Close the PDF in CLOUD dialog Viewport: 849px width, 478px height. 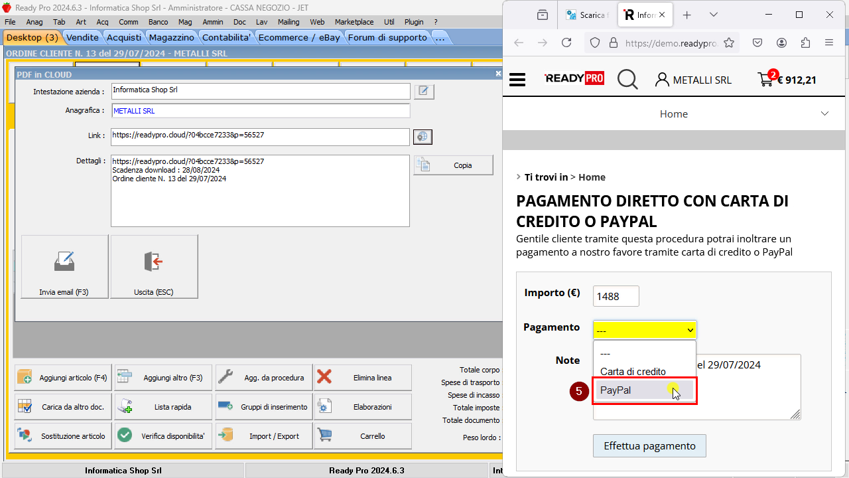point(498,74)
